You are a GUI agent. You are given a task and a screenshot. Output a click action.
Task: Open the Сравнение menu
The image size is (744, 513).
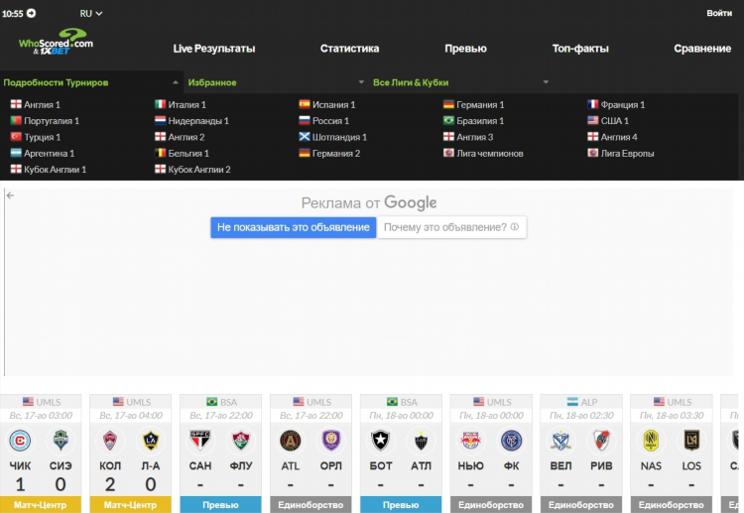[702, 49]
